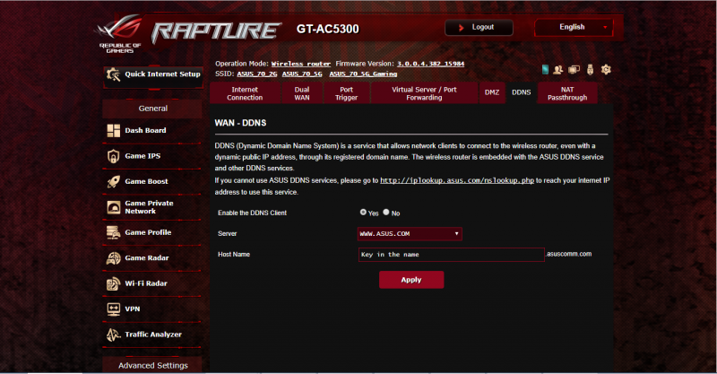Select Yes to enable DDNS client

[x=363, y=213]
